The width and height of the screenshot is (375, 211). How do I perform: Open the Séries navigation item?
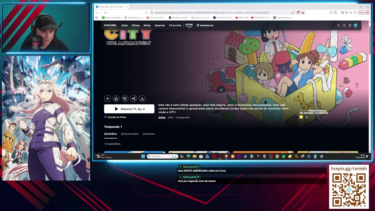pos(147,25)
